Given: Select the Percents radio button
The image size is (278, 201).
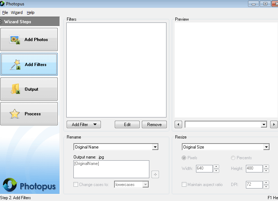Looking at the screenshot, I should tap(233, 158).
